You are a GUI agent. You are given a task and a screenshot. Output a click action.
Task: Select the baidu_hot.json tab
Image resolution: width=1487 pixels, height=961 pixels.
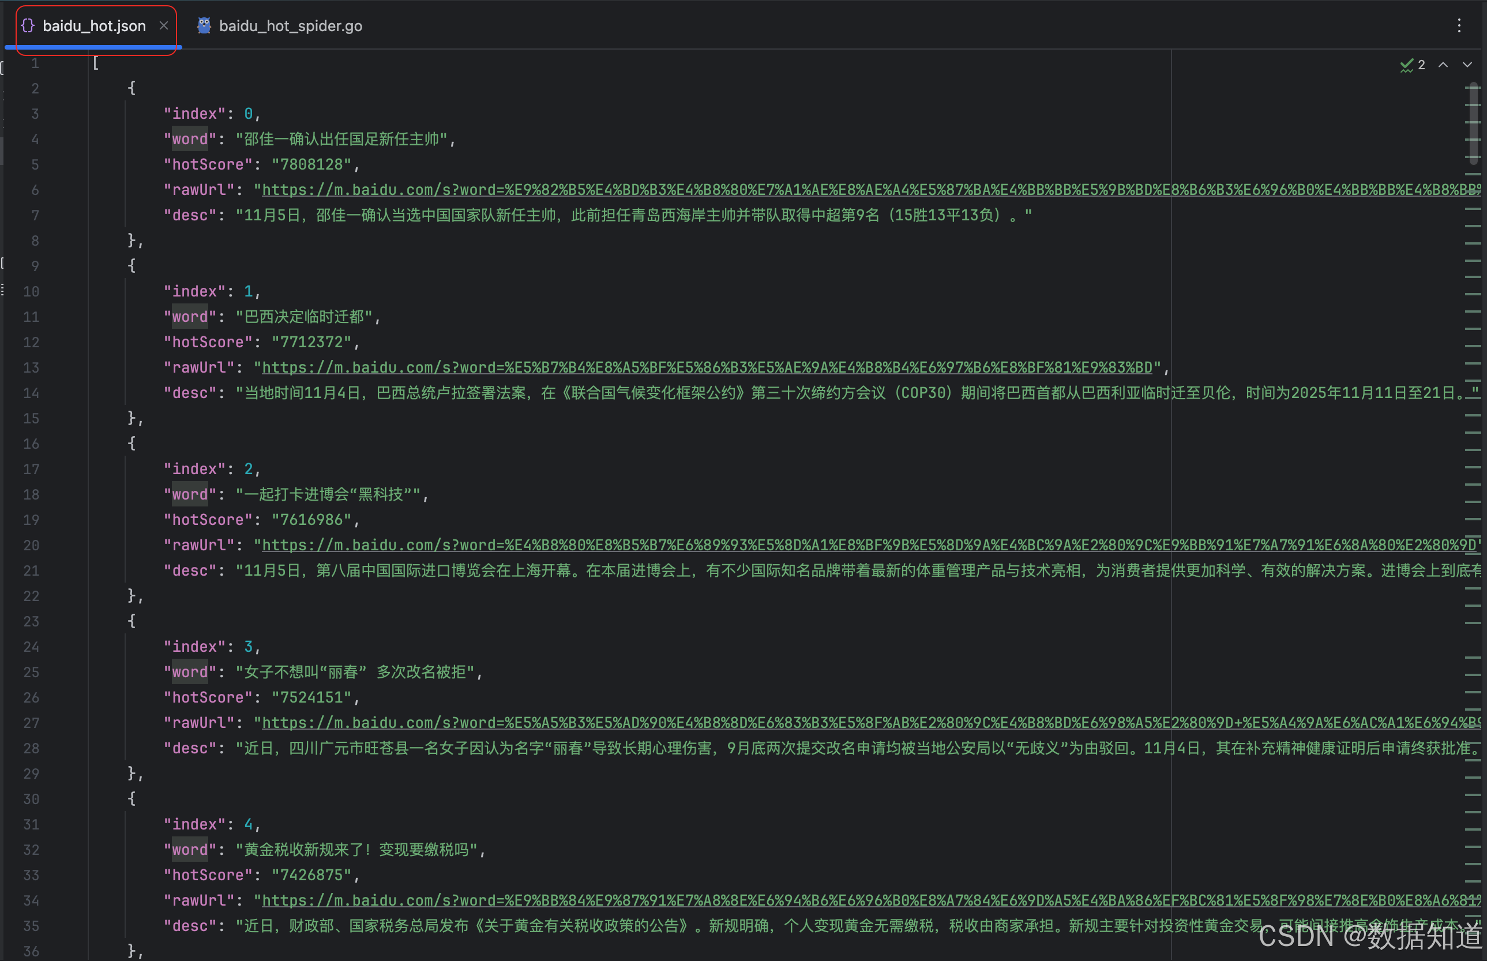[x=93, y=26]
